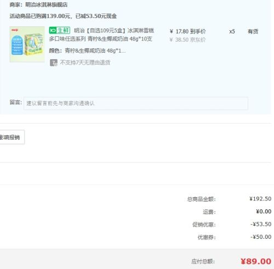Open the 明治冰淇淋雪糕 product title link

pos(101,35)
